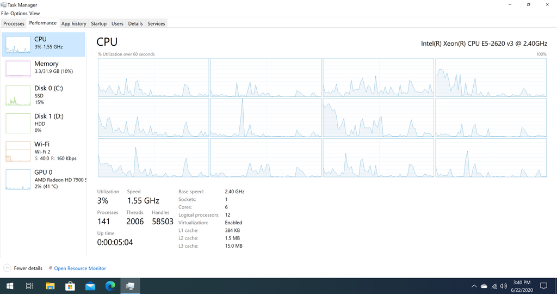Open the Options menu

[19, 14]
